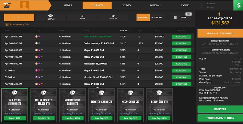Image resolution: width=243 pixels, height=124 pixels.
Task: Switch to the Casino tab
Action: coord(185,5)
